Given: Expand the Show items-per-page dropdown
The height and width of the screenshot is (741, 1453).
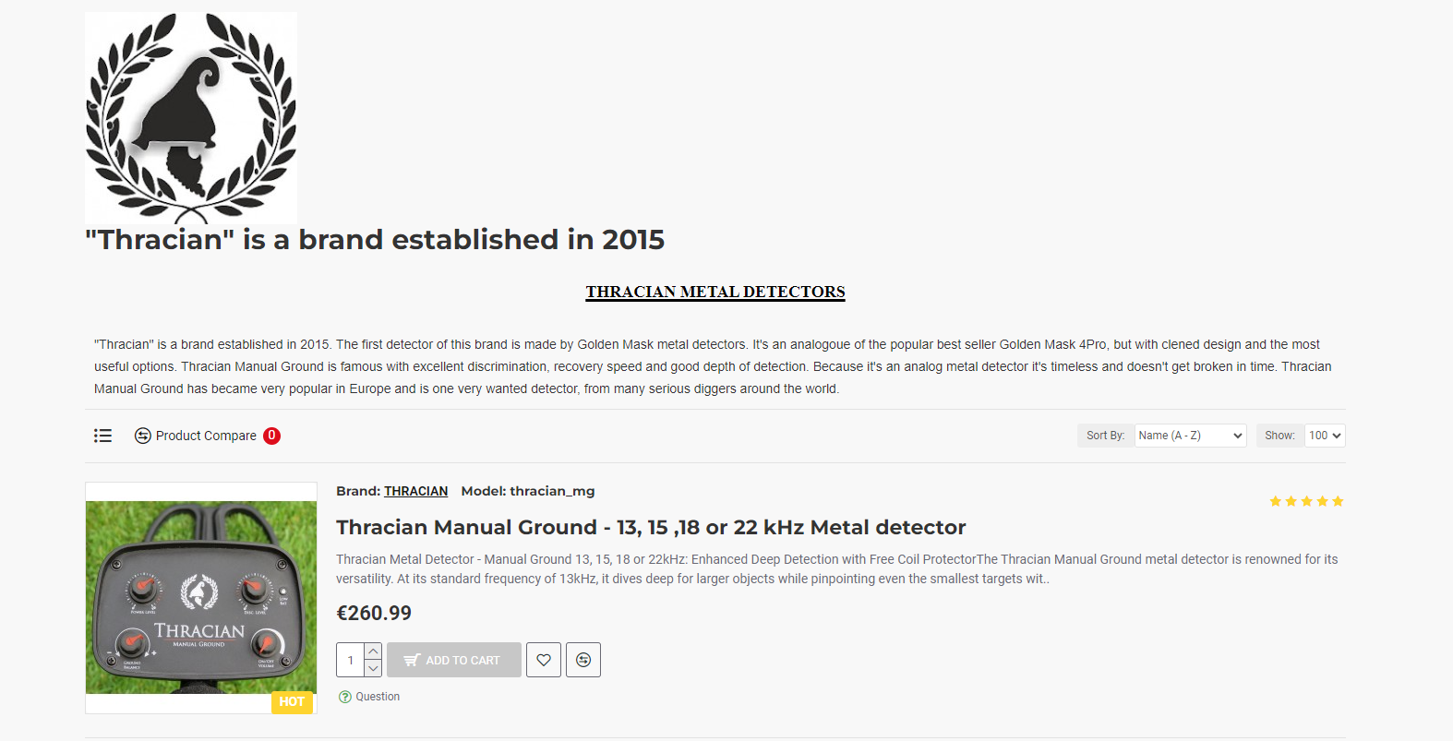Looking at the screenshot, I should click(1325, 436).
